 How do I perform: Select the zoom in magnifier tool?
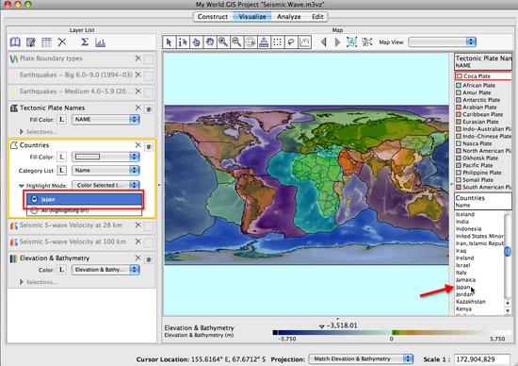tap(223, 42)
